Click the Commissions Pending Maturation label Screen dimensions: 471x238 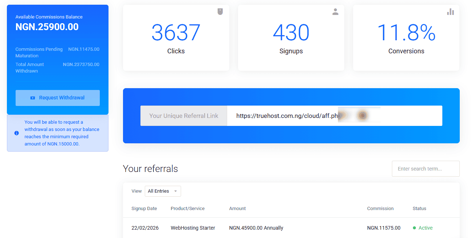coord(39,53)
